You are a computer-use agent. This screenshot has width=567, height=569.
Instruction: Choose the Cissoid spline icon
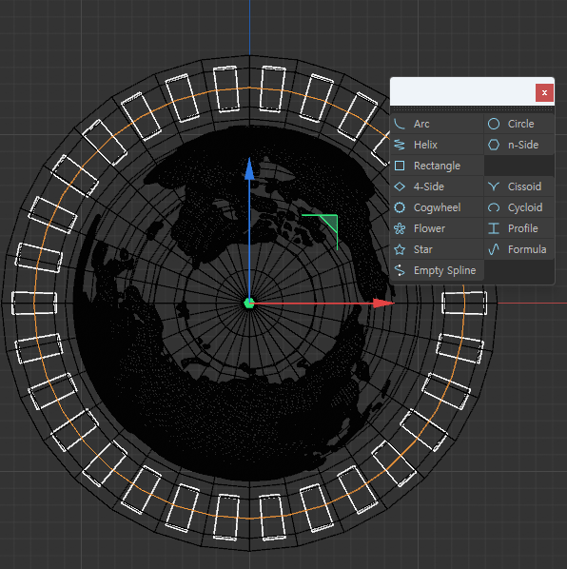pos(494,186)
